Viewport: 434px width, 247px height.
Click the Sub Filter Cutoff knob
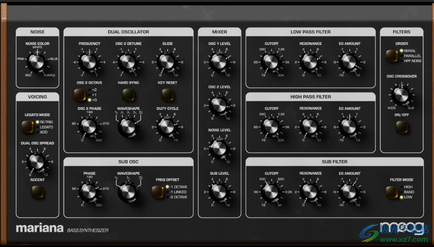[271, 192]
